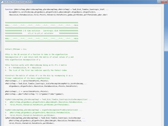Click the comment '%decomposition of v and return both'
The image size is (168, 126).
click(39, 57)
